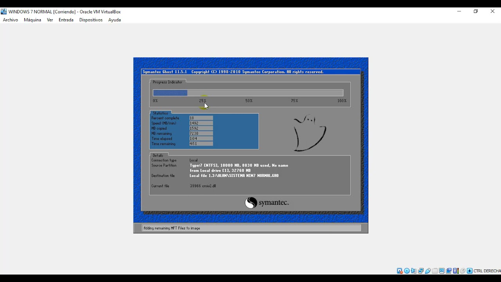Open the Máquina menu
The height and width of the screenshot is (282, 501).
point(32,20)
